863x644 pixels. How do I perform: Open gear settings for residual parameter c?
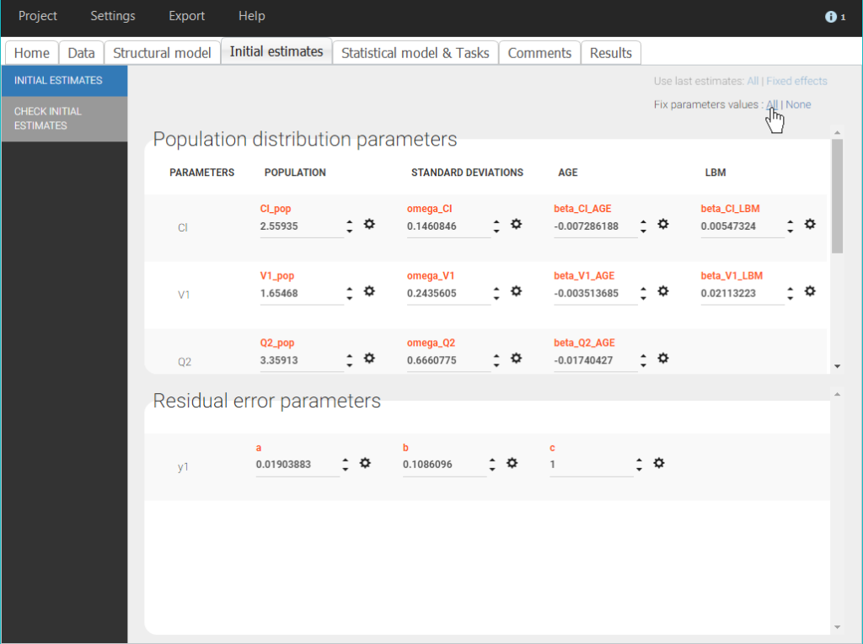pyautogui.click(x=659, y=463)
